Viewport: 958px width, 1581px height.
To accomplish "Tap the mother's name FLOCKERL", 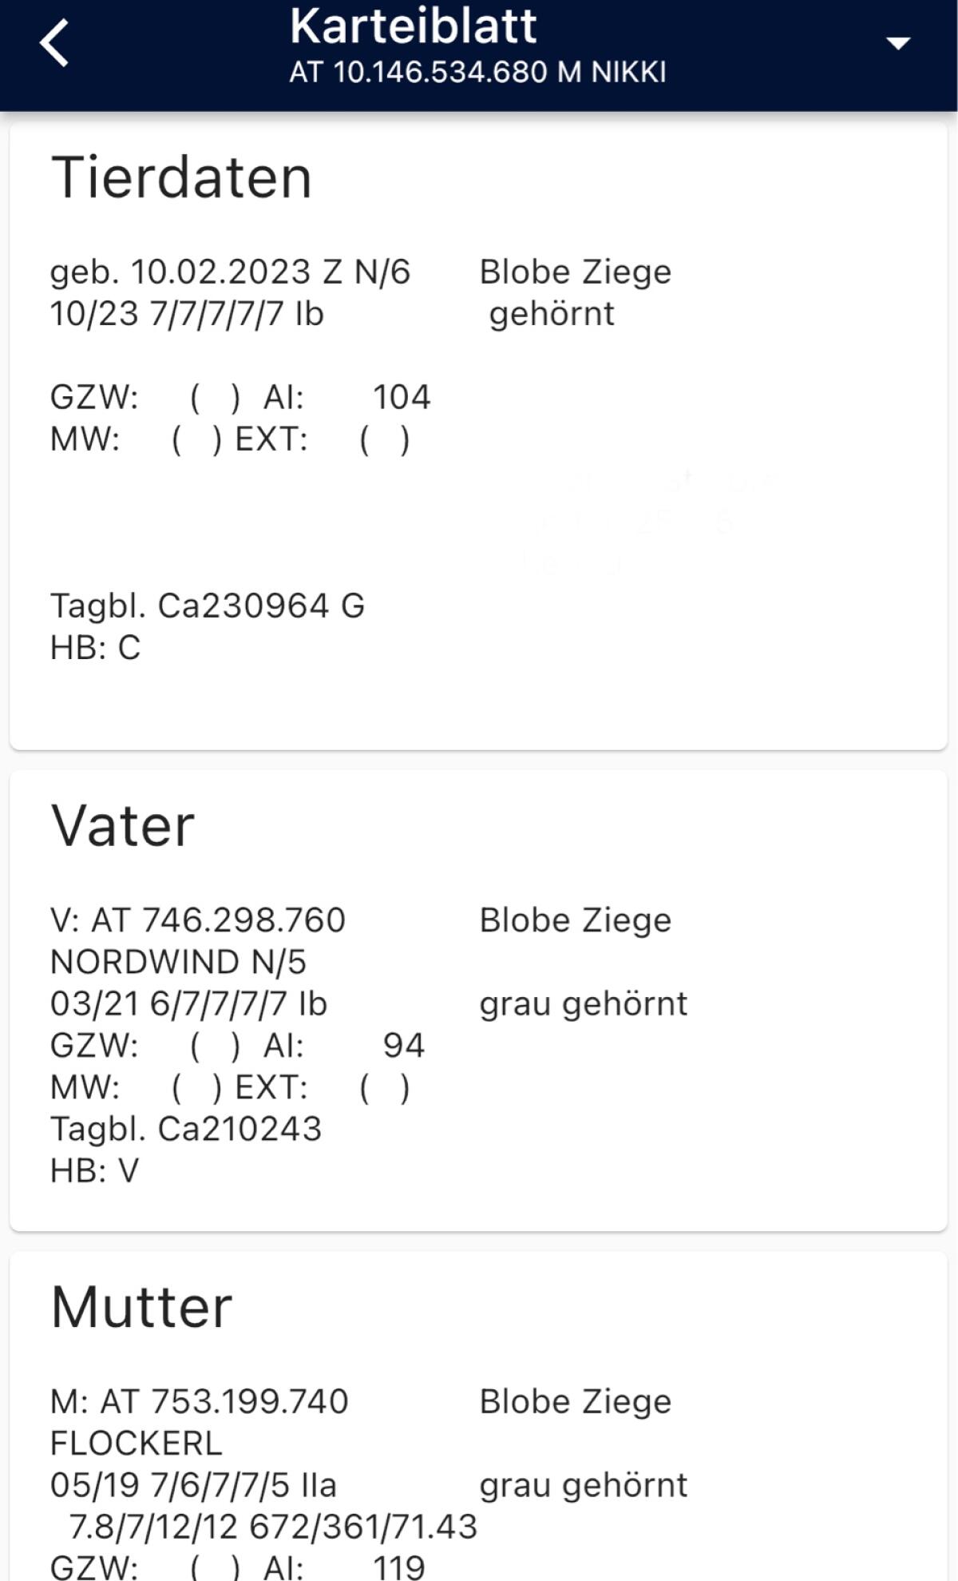I will 137,1444.
